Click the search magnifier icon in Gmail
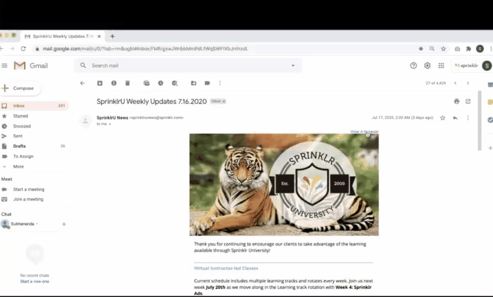493x297 pixels. tap(83, 65)
